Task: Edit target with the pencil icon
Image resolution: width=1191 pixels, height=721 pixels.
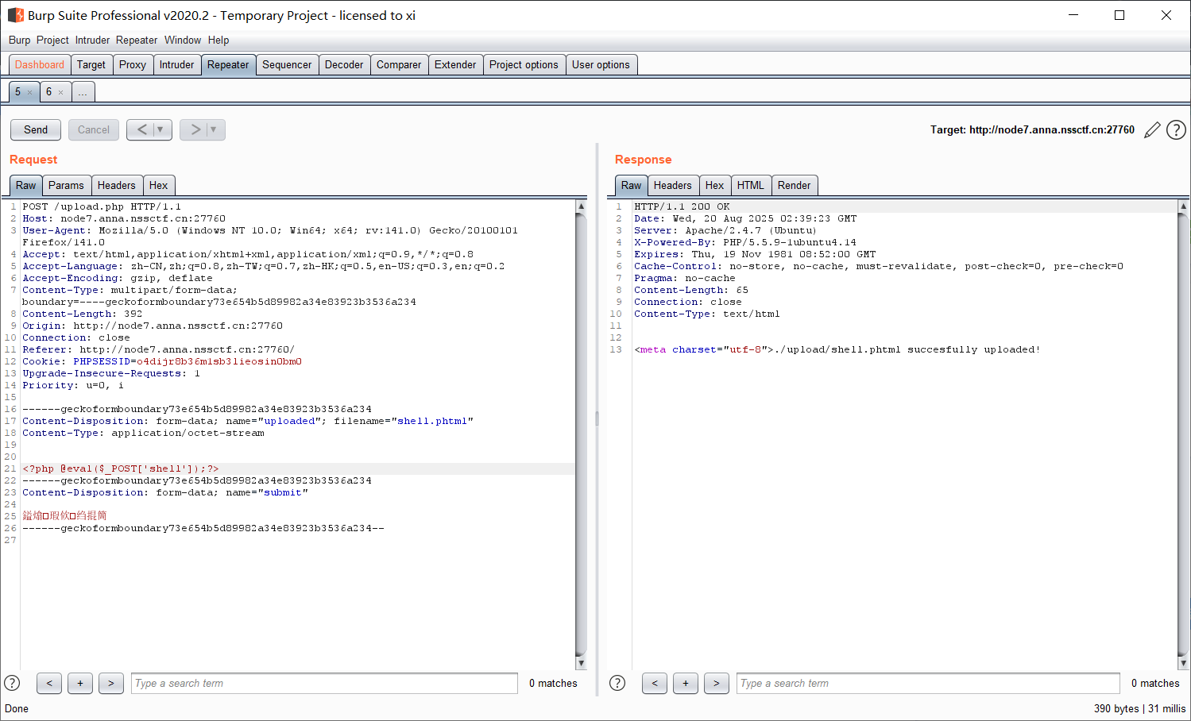Action: (x=1152, y=129)
